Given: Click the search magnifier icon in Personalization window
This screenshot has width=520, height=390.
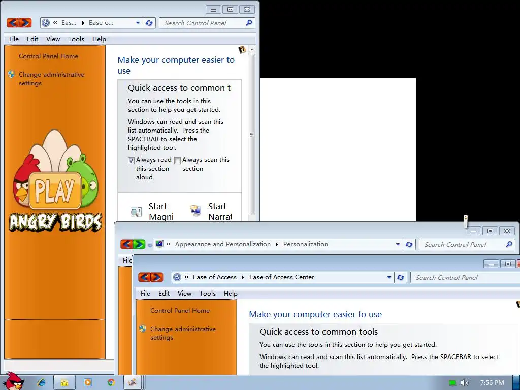Looking at the screenshot, I should point(509,244).
